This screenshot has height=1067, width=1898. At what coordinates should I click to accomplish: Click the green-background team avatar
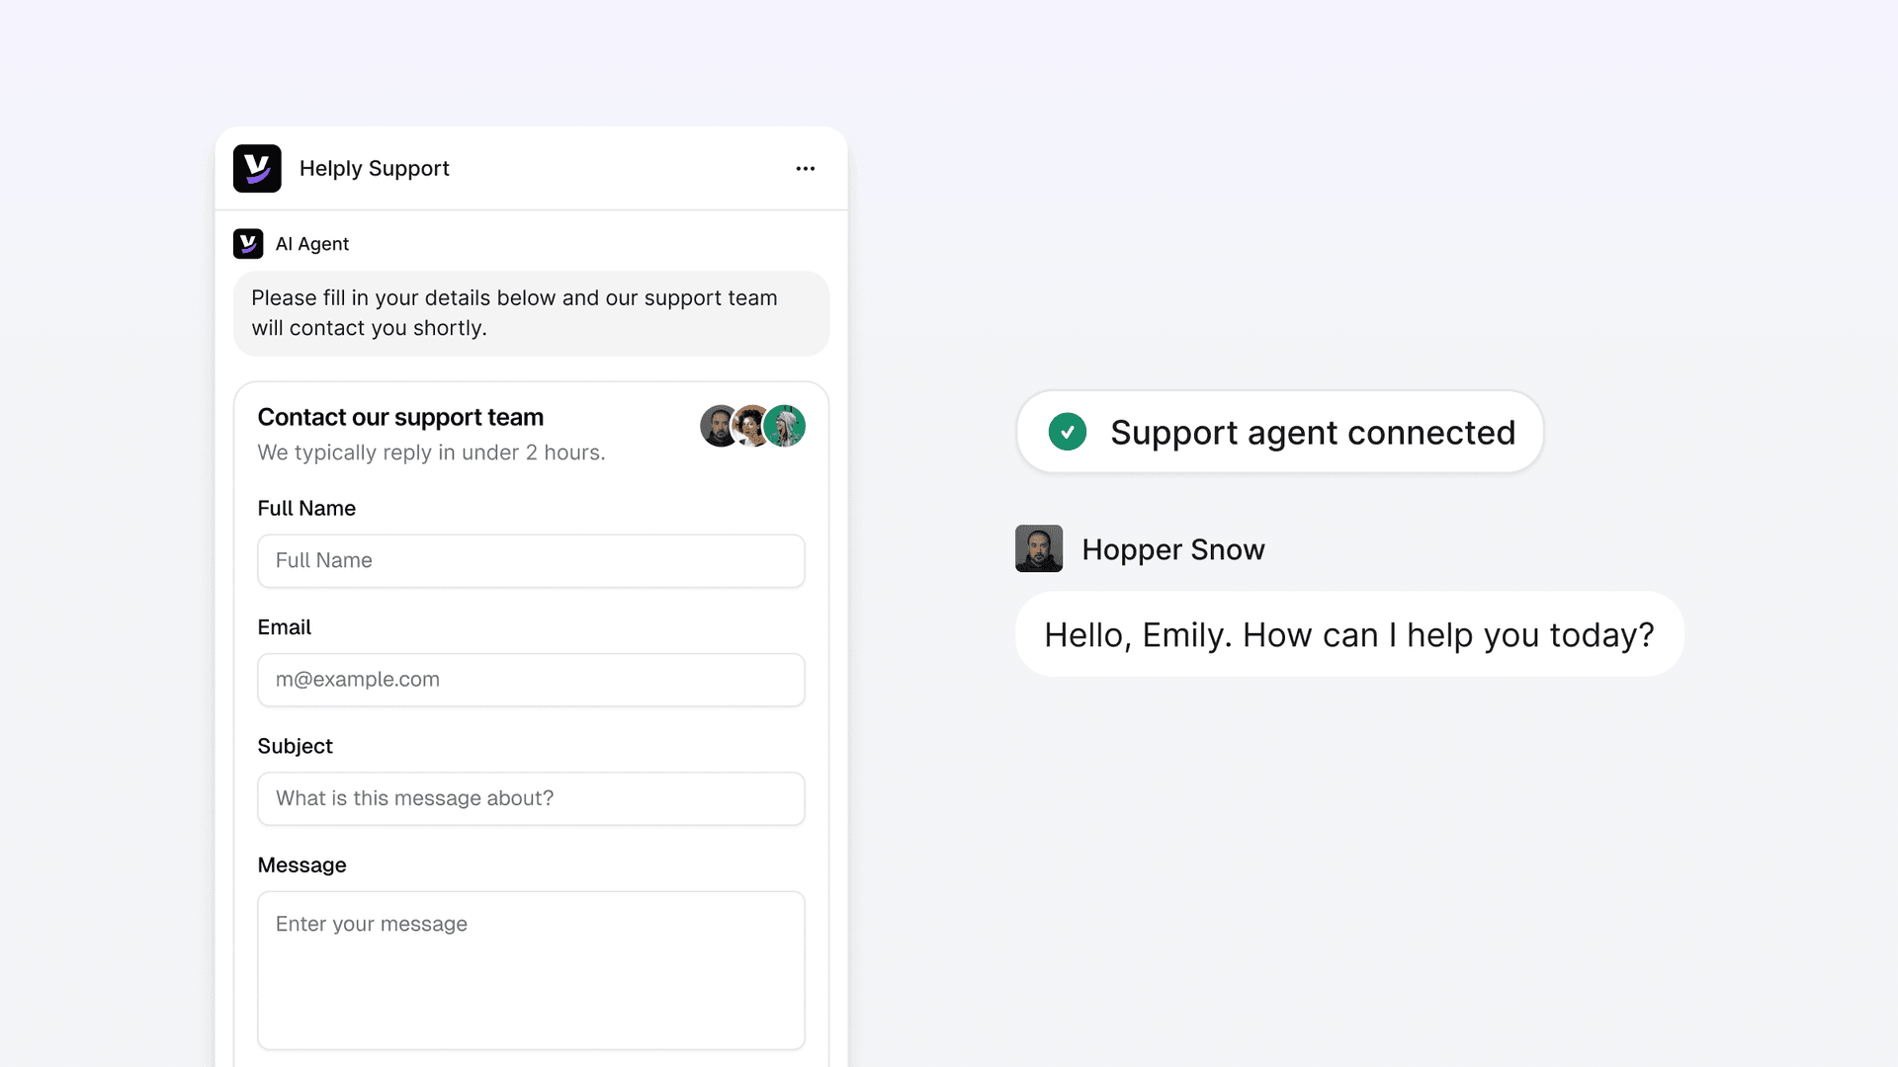point(787,426)
